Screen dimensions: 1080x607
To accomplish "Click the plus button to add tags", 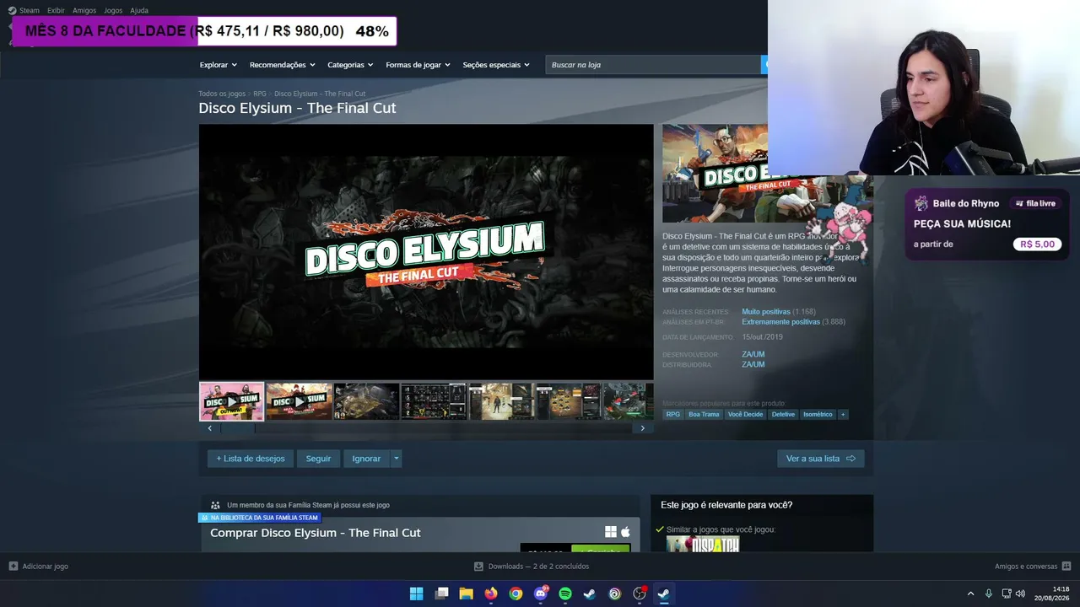I will (842, 415).
